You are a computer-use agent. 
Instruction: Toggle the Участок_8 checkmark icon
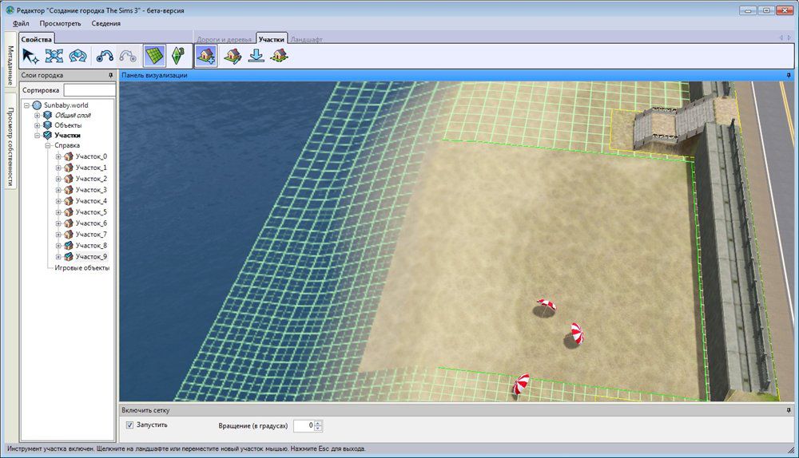click(x=69, y=246)
